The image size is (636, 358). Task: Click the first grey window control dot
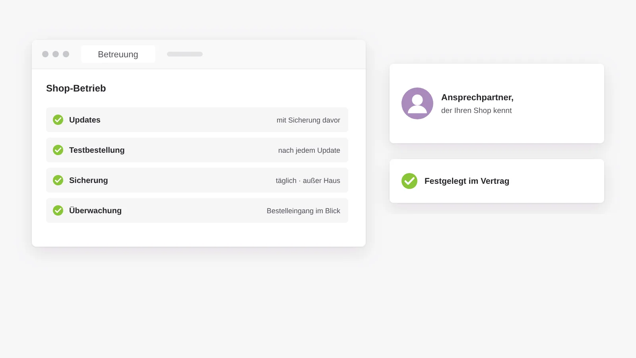(45, 54)
